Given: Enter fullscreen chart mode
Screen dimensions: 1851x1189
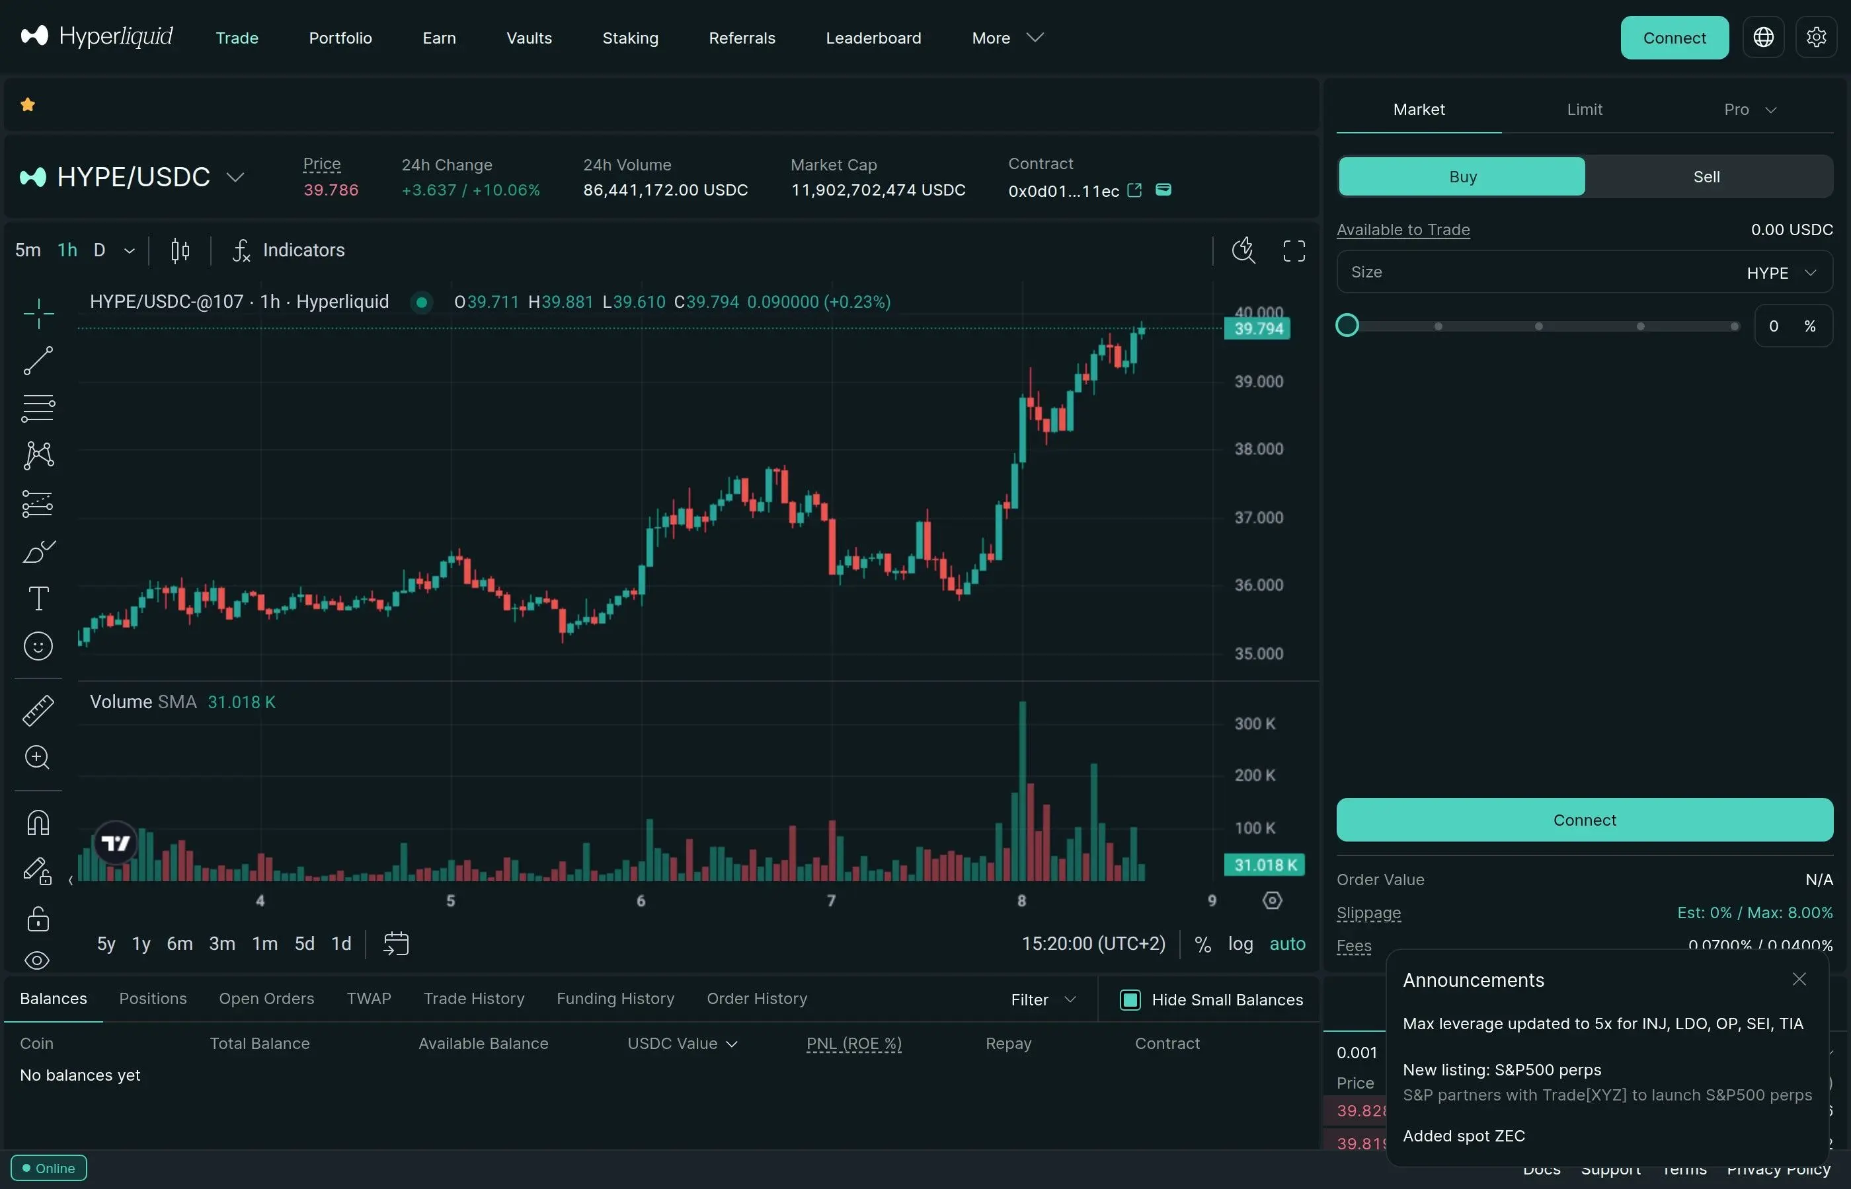Looking at the screenshot, I should coord(1294,250).
